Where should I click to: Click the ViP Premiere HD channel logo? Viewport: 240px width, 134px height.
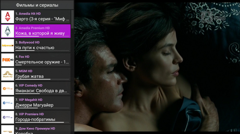pyautogui.click(x=7, y=117)
